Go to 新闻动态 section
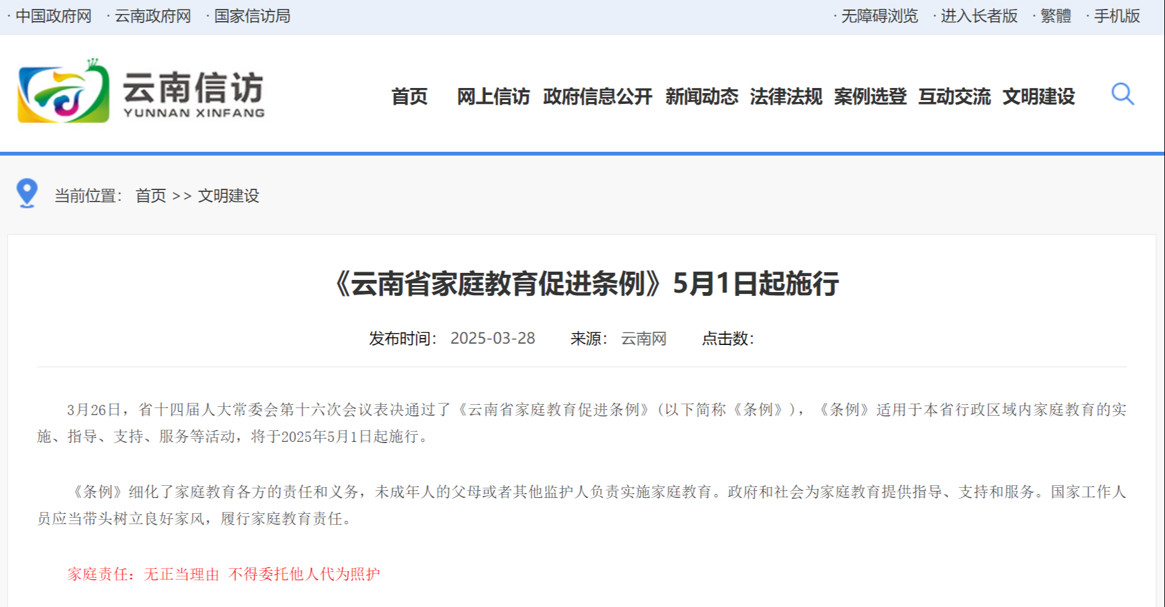Screen dimensions: 1165x607 click(701, 96)
